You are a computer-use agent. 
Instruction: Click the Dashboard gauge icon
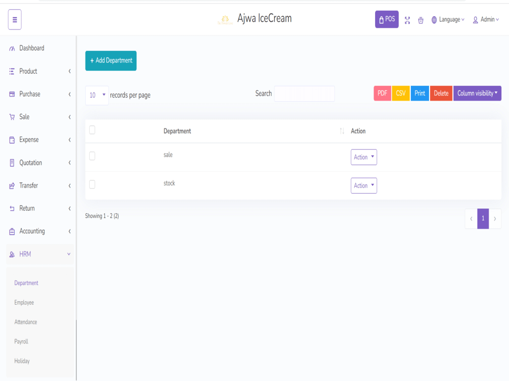[12, 49]
